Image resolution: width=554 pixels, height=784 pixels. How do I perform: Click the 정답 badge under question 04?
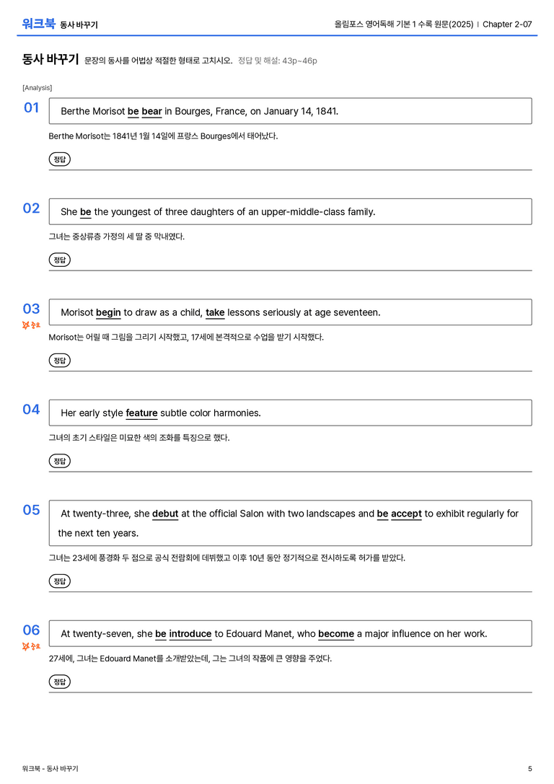[59, 461]
